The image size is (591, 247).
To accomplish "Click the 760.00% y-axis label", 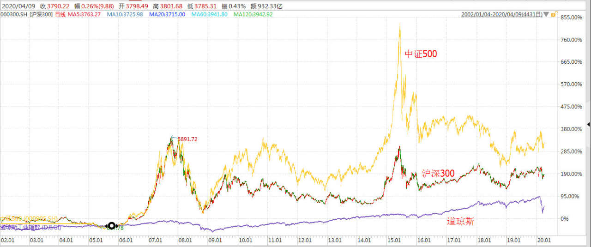I will [572, 40].
